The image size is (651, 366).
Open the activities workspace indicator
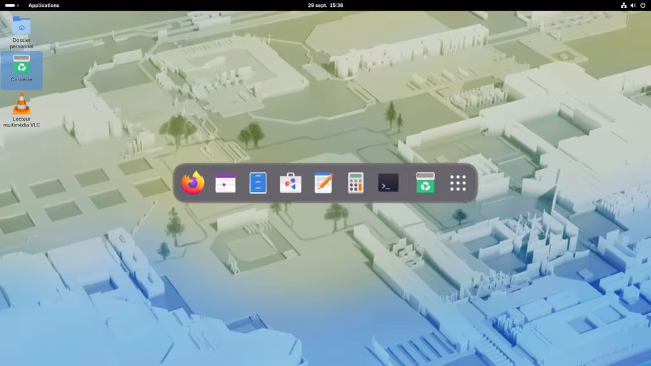coord(12,5)
